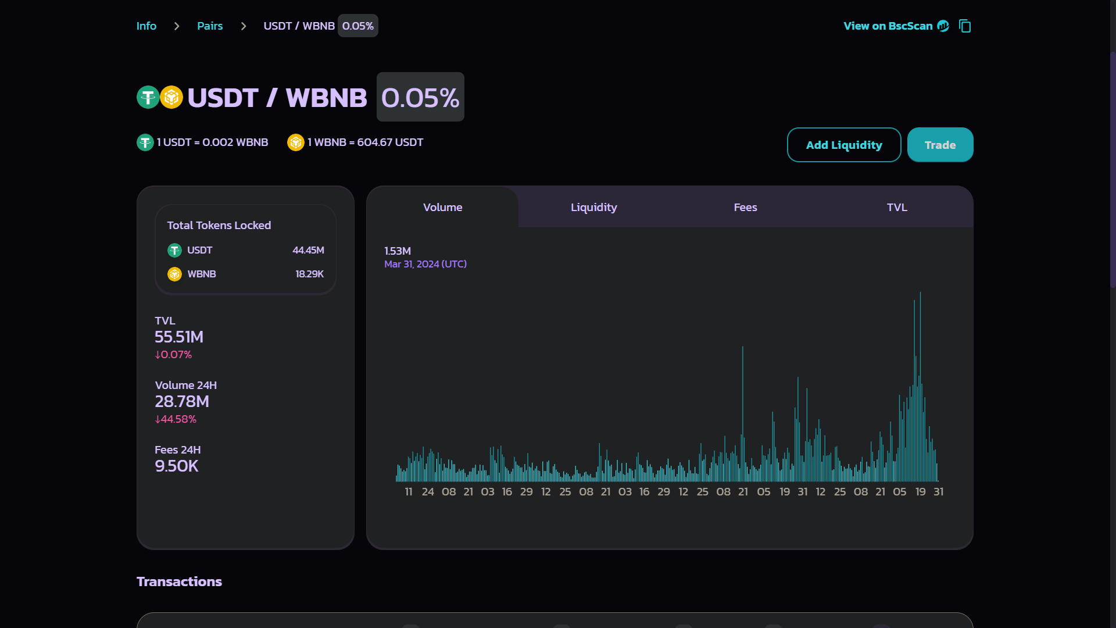Click breadcrumb chevron after Pairs

click(x=244, y=26)
